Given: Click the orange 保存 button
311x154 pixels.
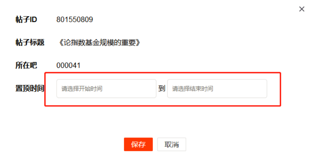Looking at the screenshot, I should (x=138, y=144).
